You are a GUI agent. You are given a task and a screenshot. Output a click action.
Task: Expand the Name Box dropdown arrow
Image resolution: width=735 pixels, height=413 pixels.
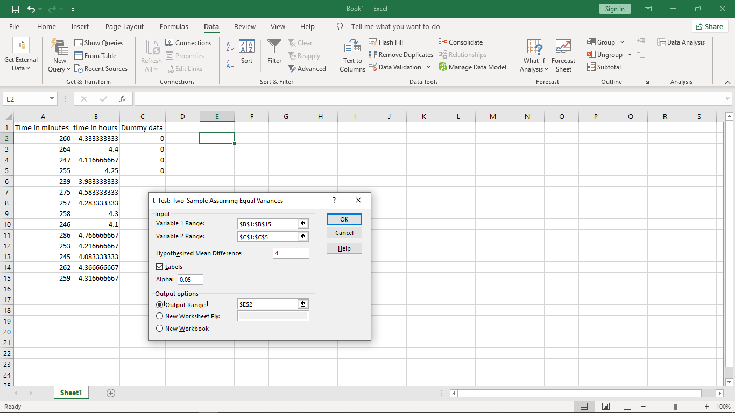click(x=52, y=99)
